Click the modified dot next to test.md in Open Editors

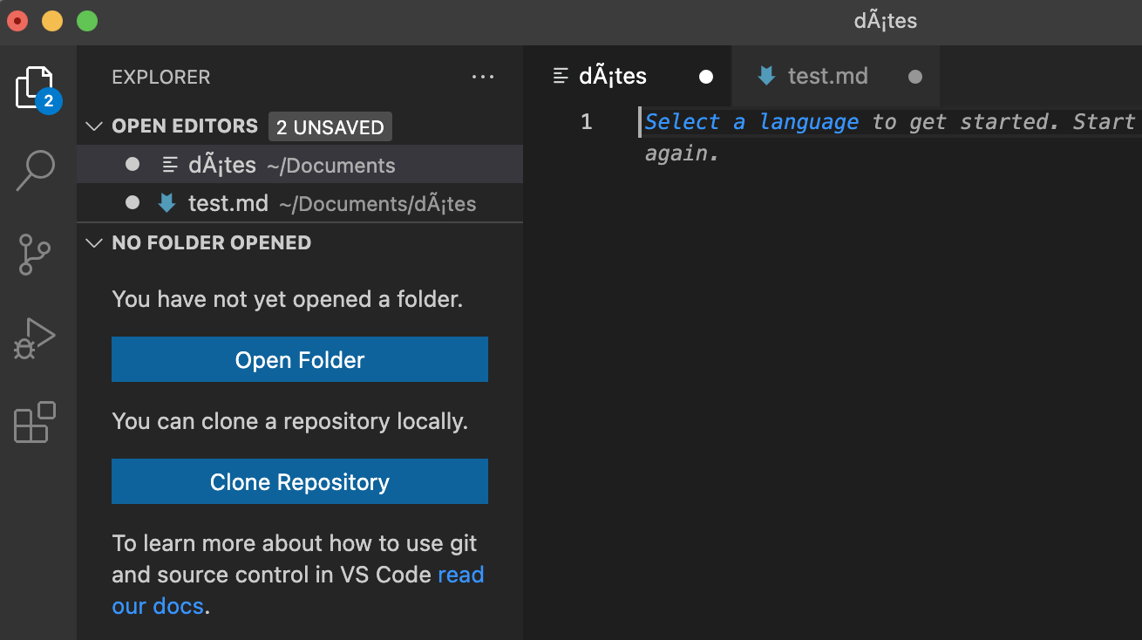(x=132, y=202)
